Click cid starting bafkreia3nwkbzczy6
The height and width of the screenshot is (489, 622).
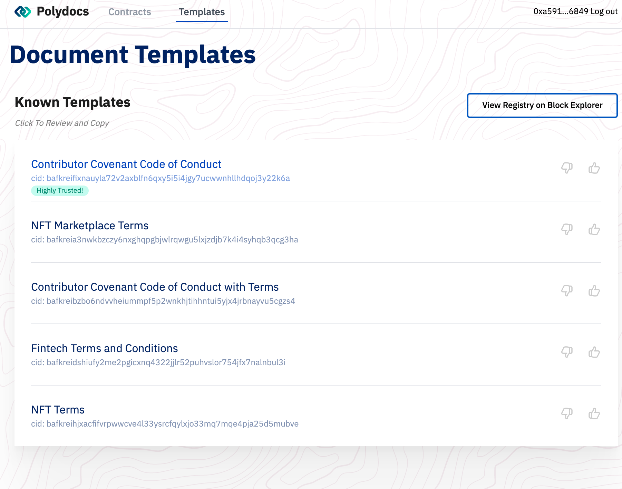pyautogui.click(x=165, y=240)
